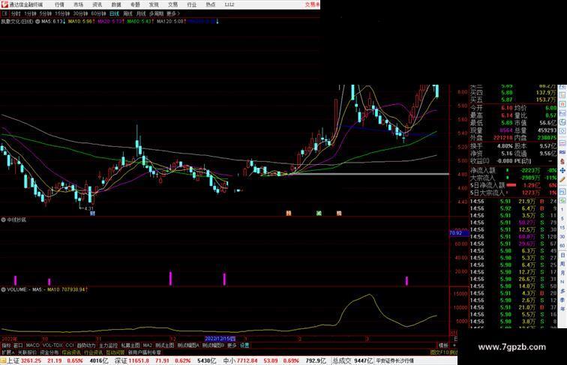Screen dimensions: 567x365
Task: Select the blue four-arrow move tool icon
Action: (x=562, y=170)
